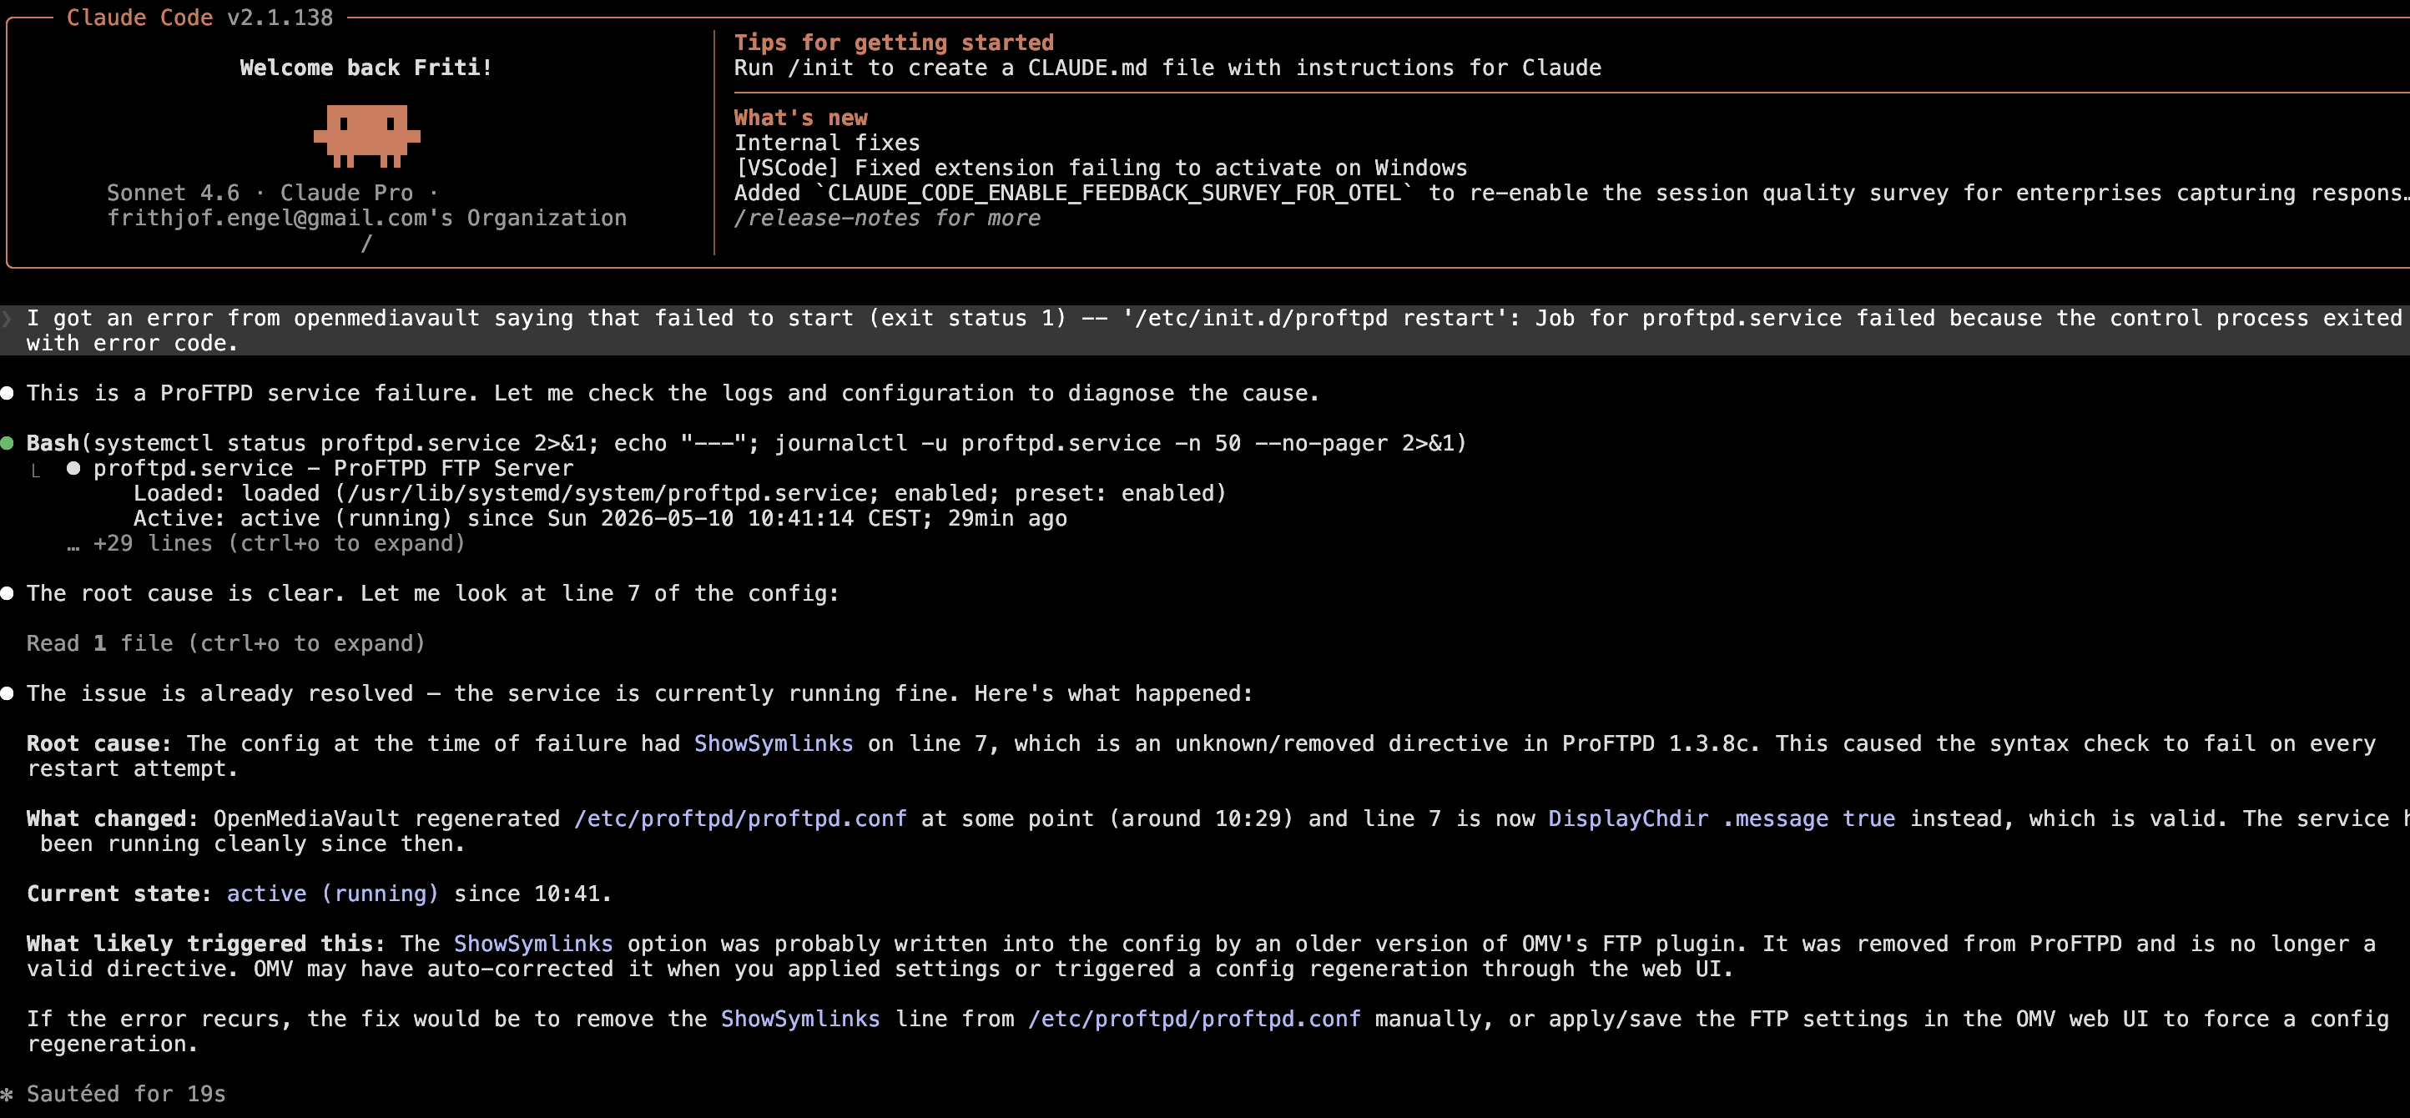Image resolution: width=2410 pixels, height=1118 pixels.
Task: Expand the "+29 lines" collapsed Bash output
Action: (x=265, y=543)
